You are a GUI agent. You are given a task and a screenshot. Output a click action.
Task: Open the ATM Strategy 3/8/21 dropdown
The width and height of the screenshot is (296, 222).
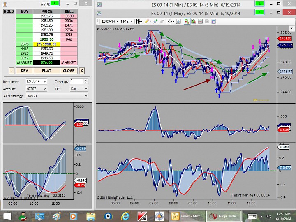point(57,96)
